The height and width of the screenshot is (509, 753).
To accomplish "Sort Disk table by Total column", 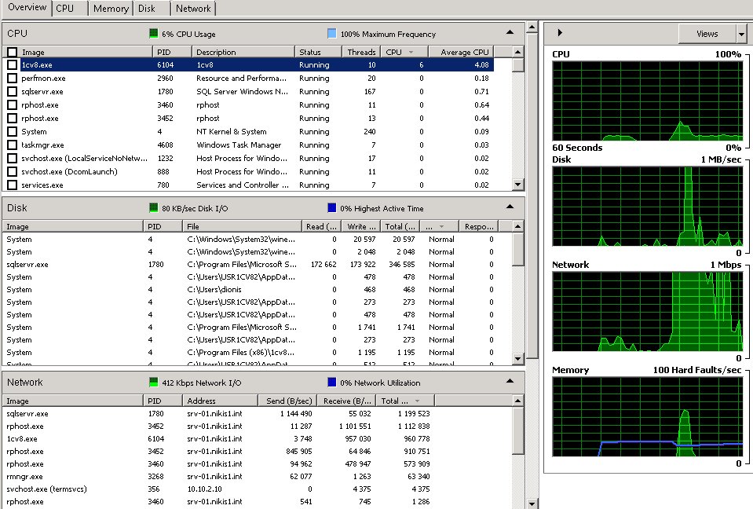I will coord(400,226).
